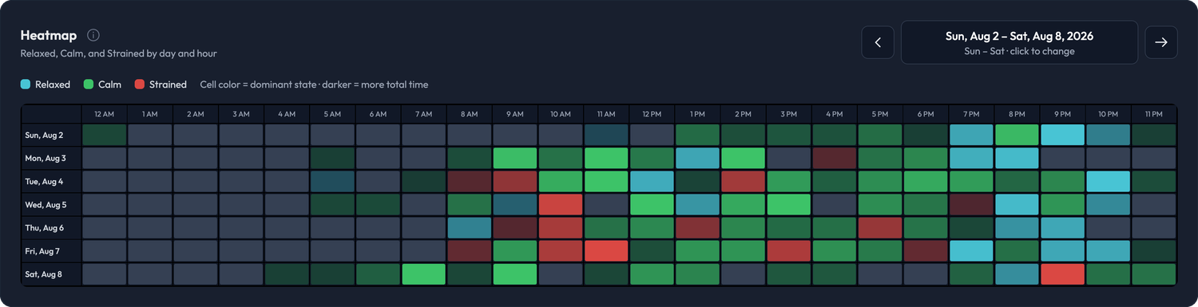Click the 3 PM column header
The height and width of the screenshot is (307, 1198).
click(790, 114)
